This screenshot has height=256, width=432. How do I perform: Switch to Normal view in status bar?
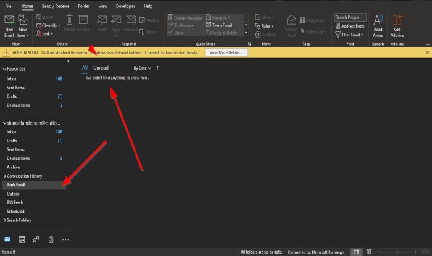coord(356,252)
